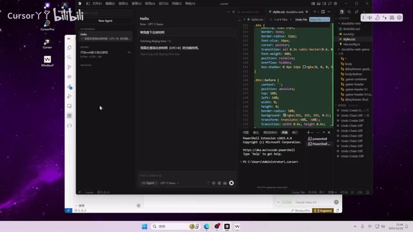Add a new terminal with plus icon
The width and height of the screenshot is (413, 232).
[308, 132]
